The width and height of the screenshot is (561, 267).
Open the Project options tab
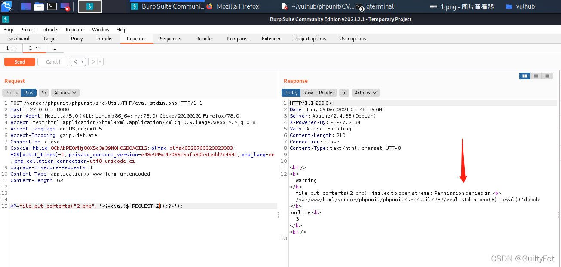point(310,39)
